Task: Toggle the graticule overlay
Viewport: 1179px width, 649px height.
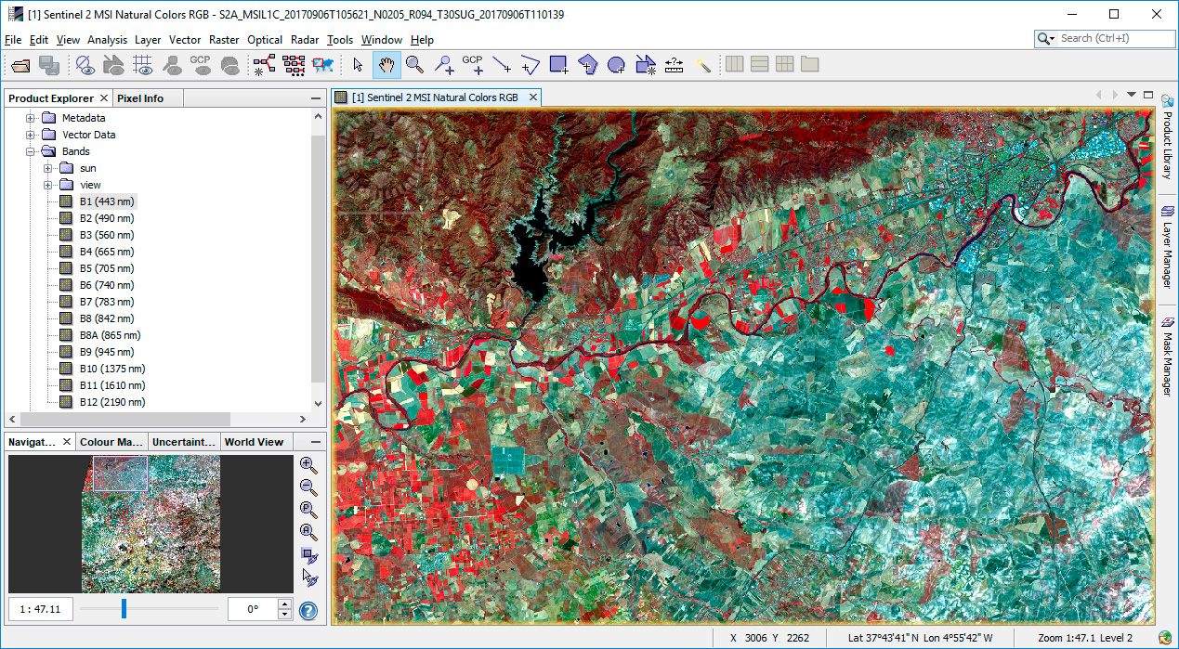Action: click(142, 65)
